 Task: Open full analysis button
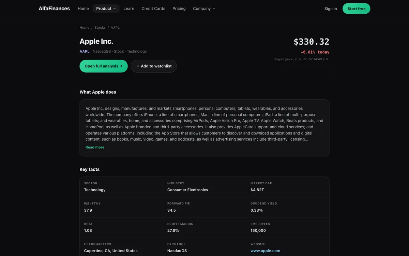pyautogui.click(x=104, y=66)
